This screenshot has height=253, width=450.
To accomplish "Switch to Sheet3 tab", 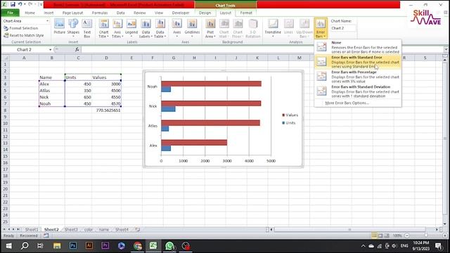I will pyautogui.click(x=71, y=230).
